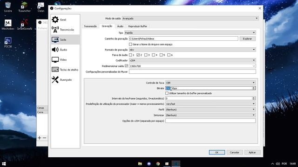The height and width of the screenshot is (167, 298).
Task: Click the Aplicar button
Action: coord(252,152)
